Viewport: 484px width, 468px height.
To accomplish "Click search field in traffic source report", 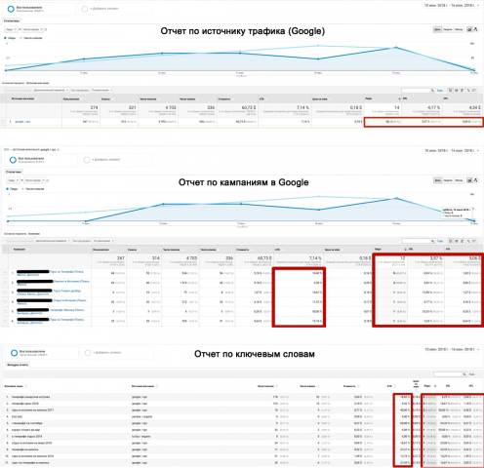I will (416, 91).
